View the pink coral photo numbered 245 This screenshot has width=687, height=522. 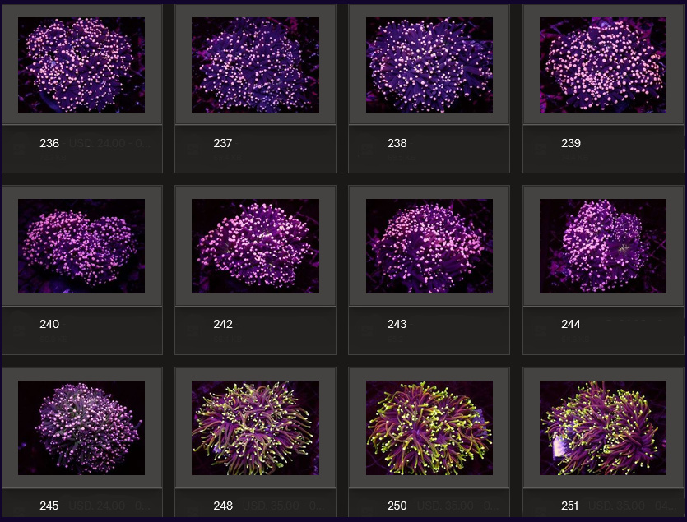(x=81, y=427)
